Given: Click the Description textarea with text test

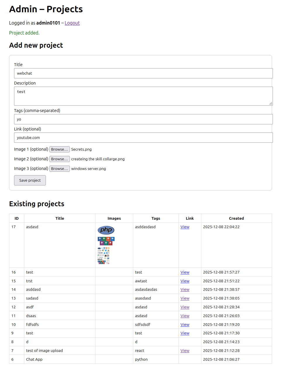Looking at the screenshot, I should tap(143, 96).
